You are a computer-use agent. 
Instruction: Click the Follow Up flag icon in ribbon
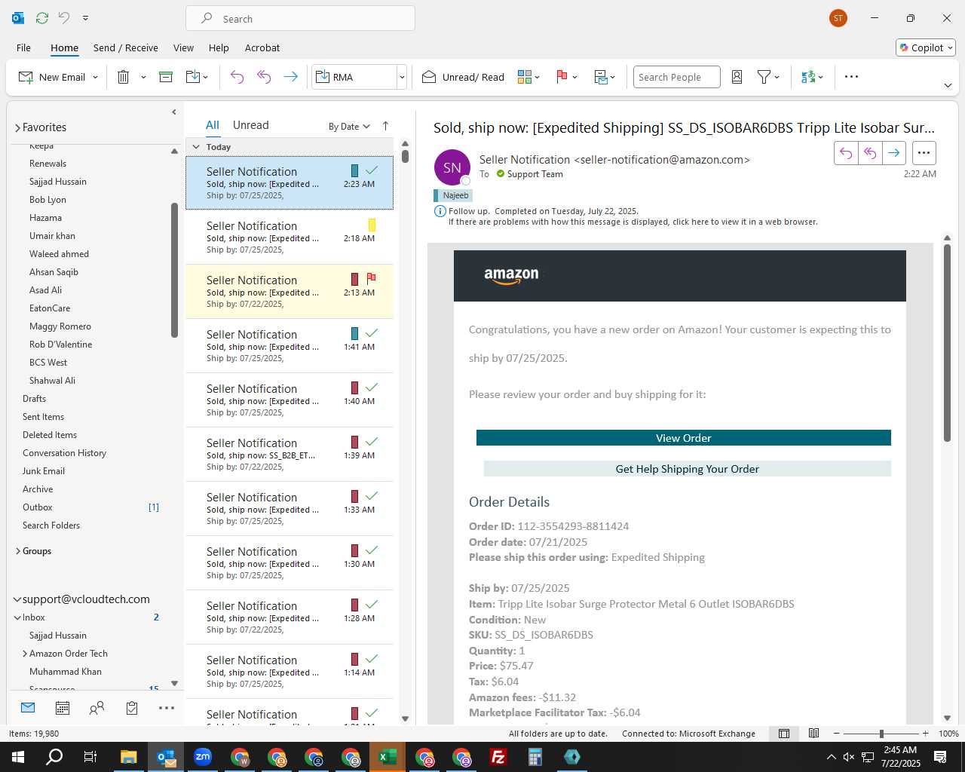click(x=562, y=77)
